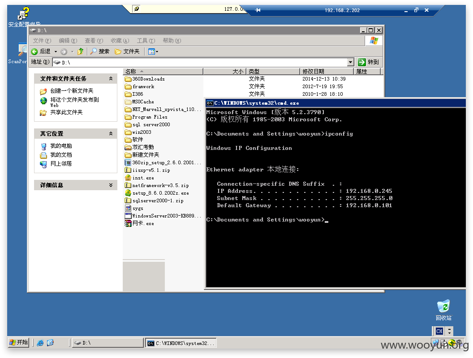Image resolution: width=473 pixels, height=358 pixels.
Task: Collapse the Other Places (其它位置) panel
Action: click(111, 133)
